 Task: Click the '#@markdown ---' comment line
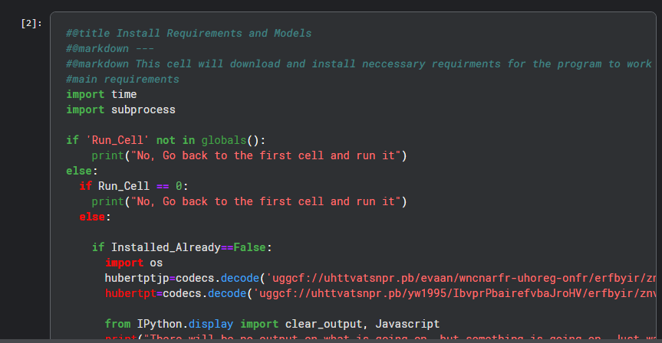pyautogui.click(x=110, y=48)
